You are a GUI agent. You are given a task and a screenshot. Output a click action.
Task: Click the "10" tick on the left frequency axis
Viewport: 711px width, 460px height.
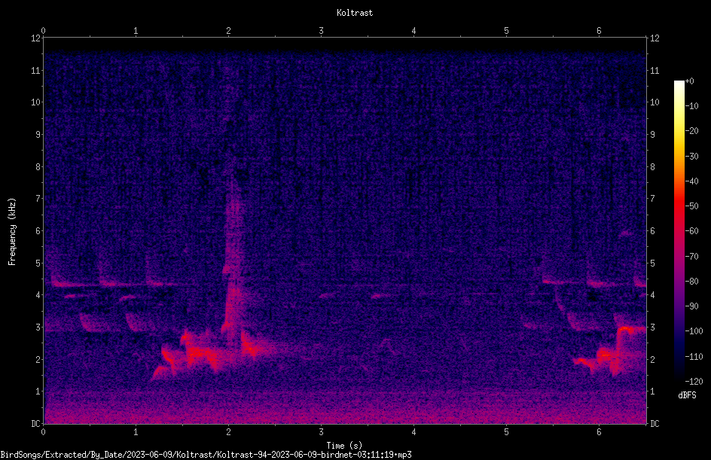pyautogui.click(x=35, y=102)
